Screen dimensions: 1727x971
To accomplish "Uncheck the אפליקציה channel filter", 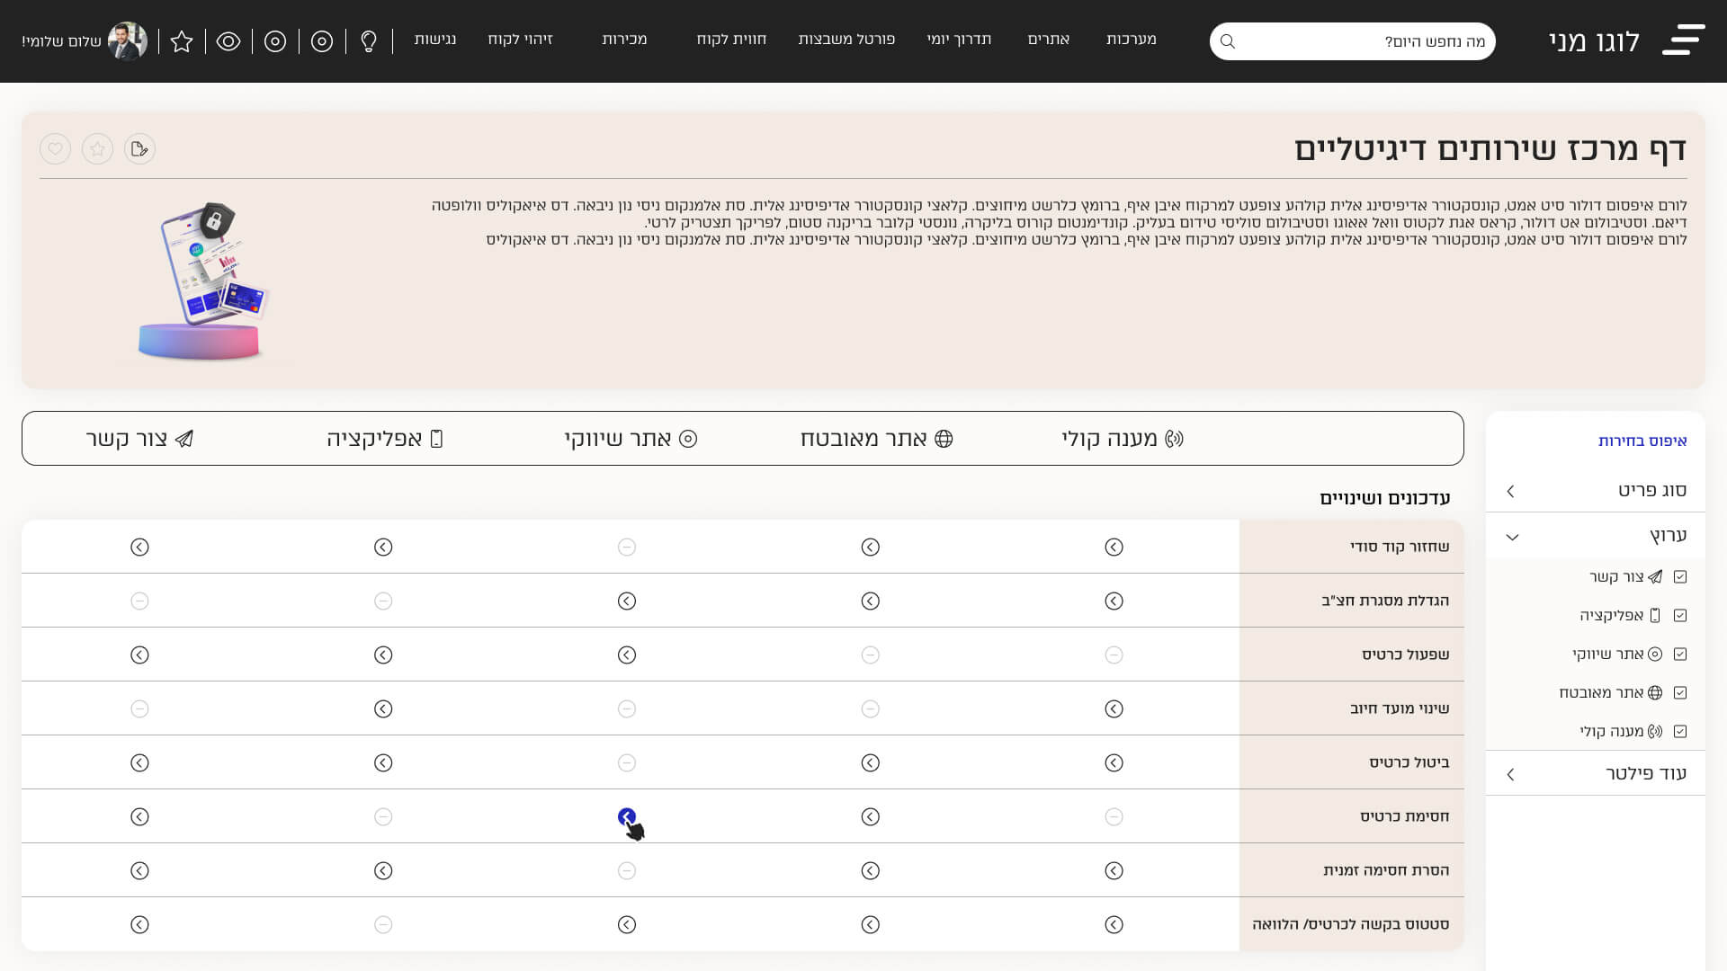I will (1680, 615).
